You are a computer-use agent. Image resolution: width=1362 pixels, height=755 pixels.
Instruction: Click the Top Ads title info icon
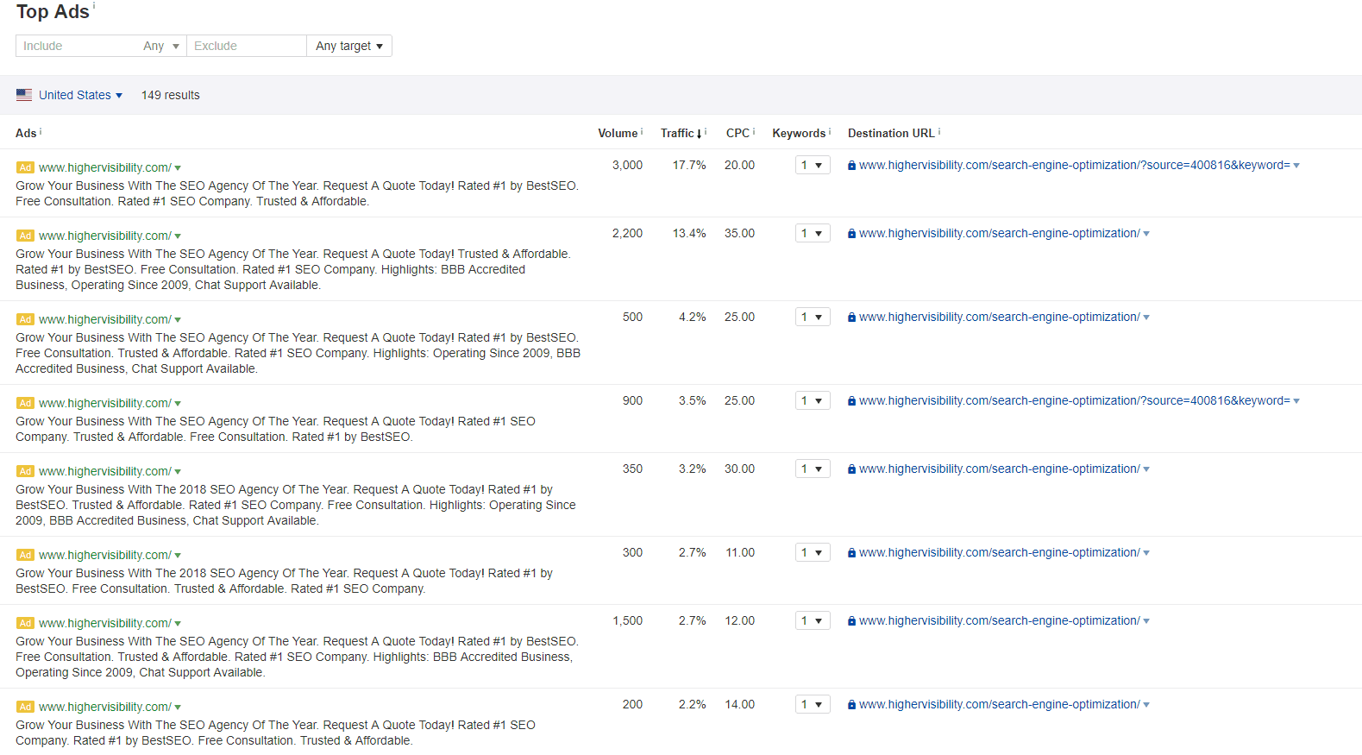(94, 6)
